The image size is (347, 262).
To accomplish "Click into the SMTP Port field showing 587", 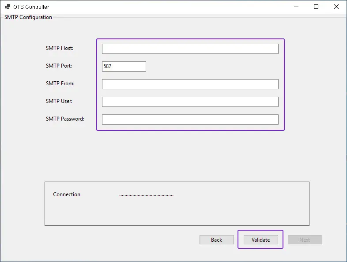I will tap(124, 66).
